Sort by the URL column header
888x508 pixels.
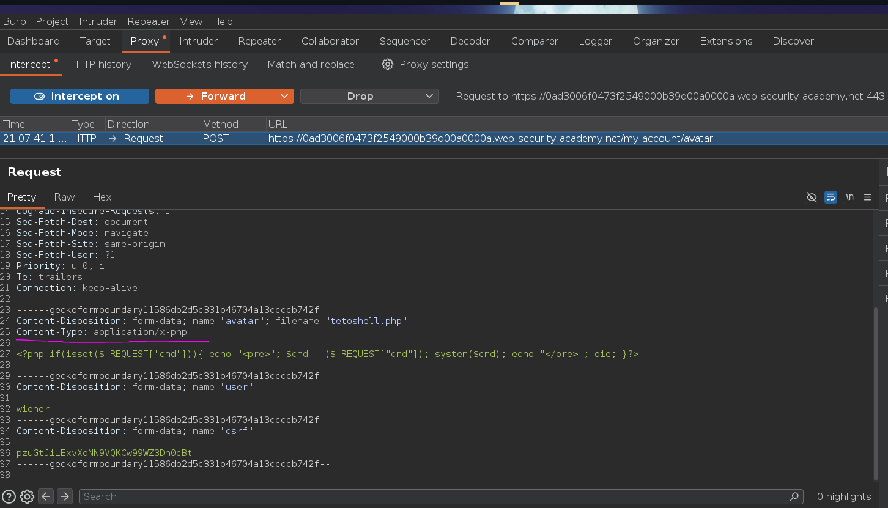pyautogui.click(x=577, y=124)
